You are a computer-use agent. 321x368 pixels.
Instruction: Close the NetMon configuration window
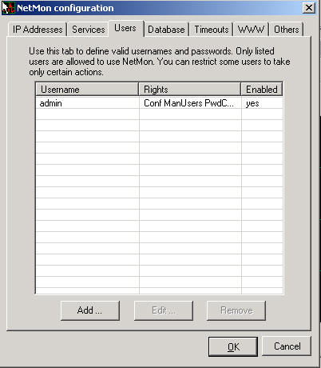309,8
